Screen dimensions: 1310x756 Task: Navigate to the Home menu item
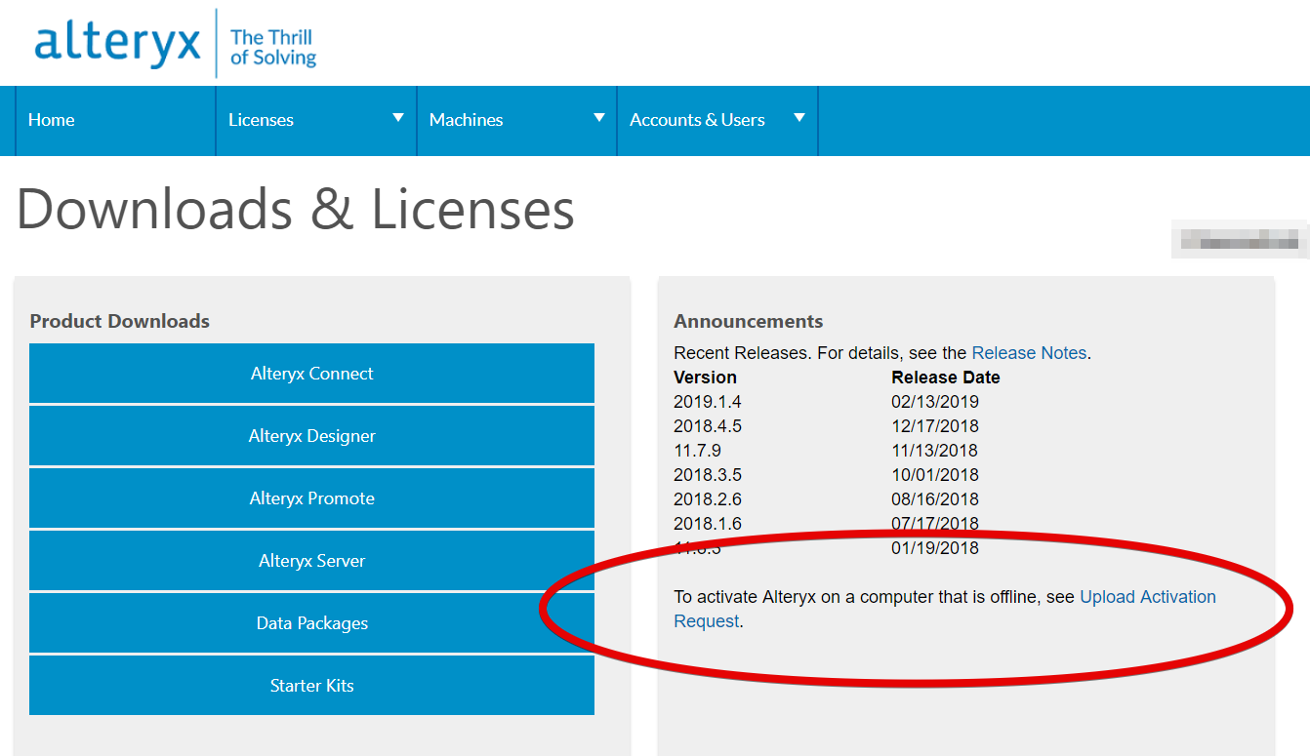point(51,120)
